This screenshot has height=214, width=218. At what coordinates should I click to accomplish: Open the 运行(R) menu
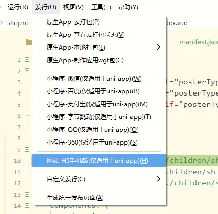[17, 7]
